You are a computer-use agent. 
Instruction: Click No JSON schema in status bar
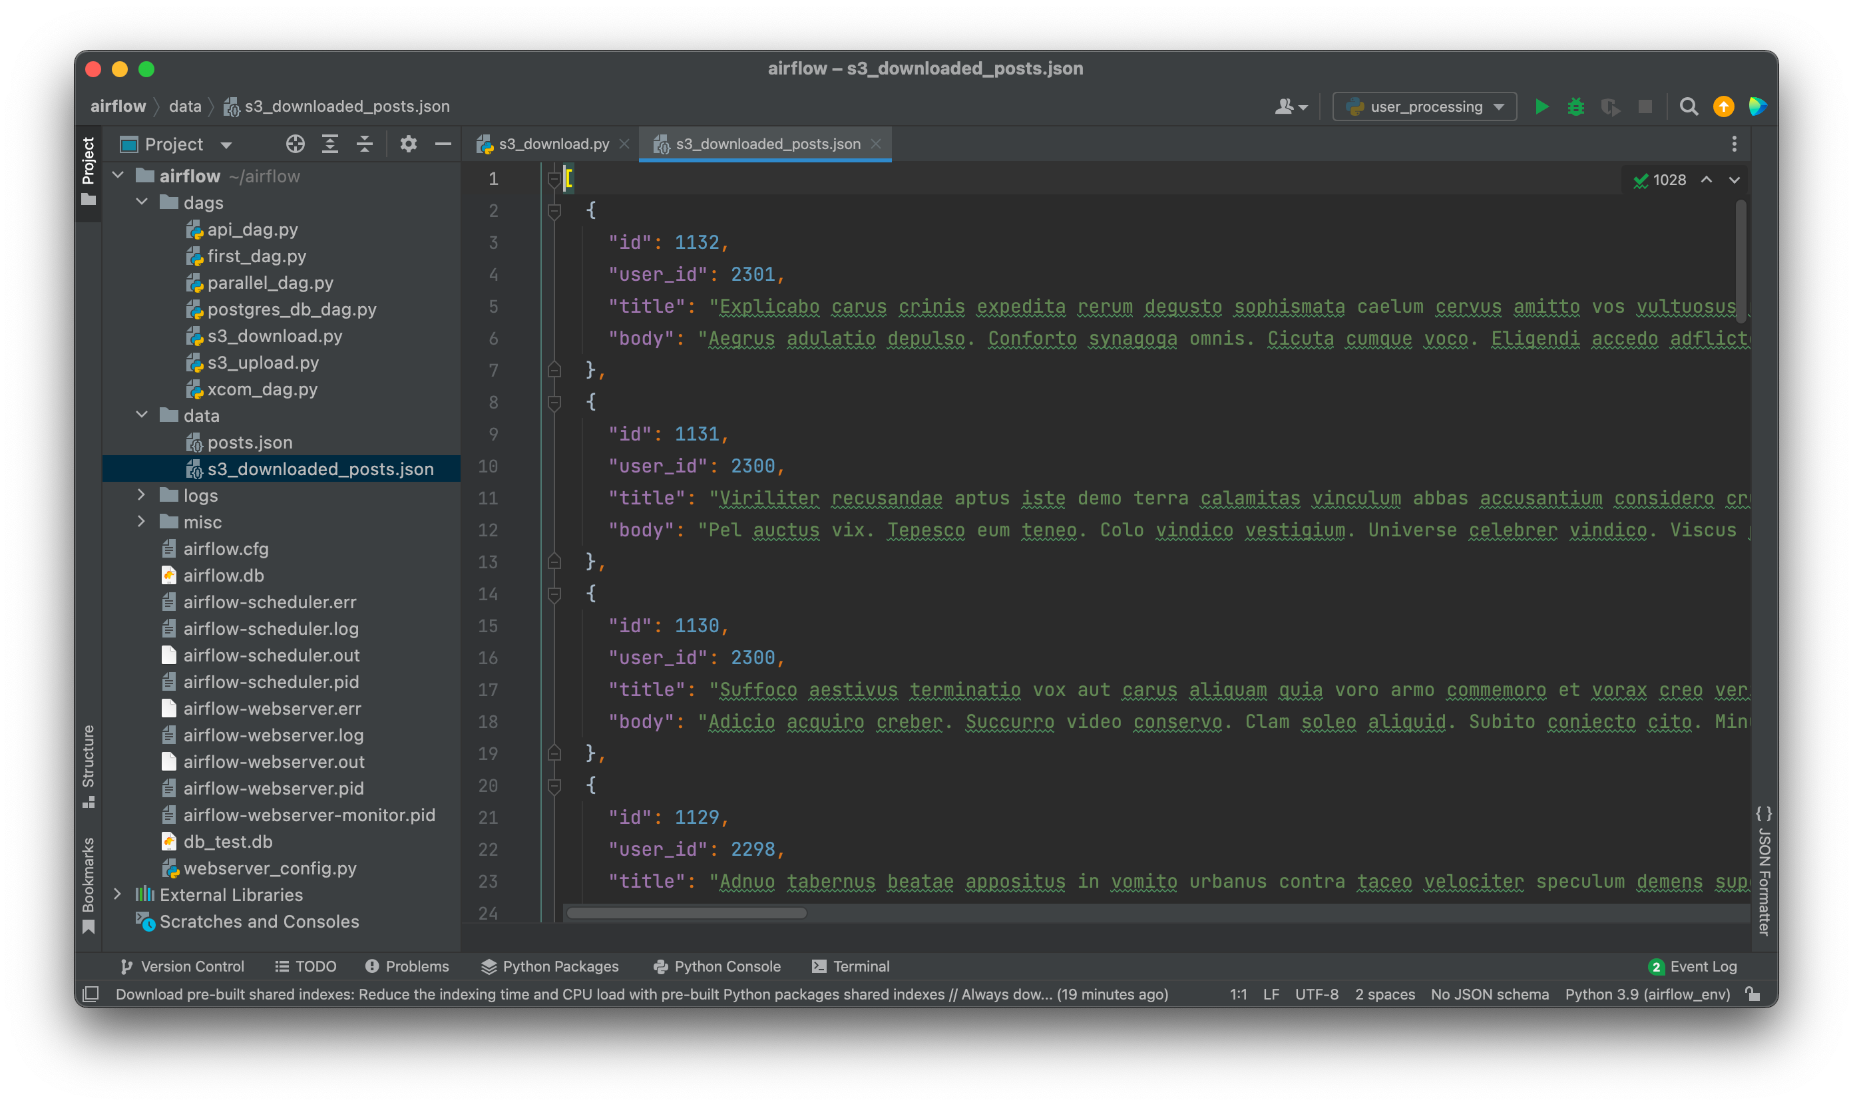(x=1490, y=994)
